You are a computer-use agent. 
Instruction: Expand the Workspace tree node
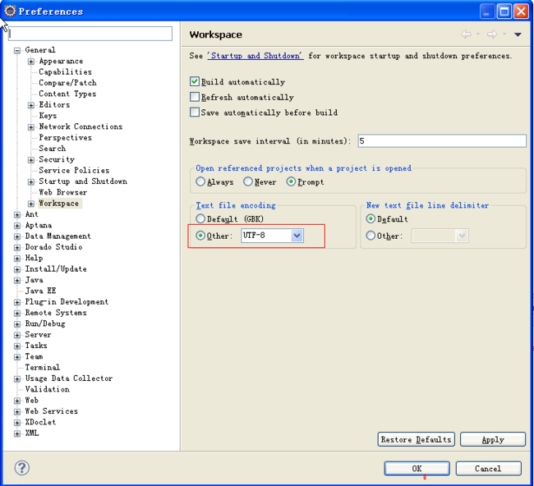31,204
